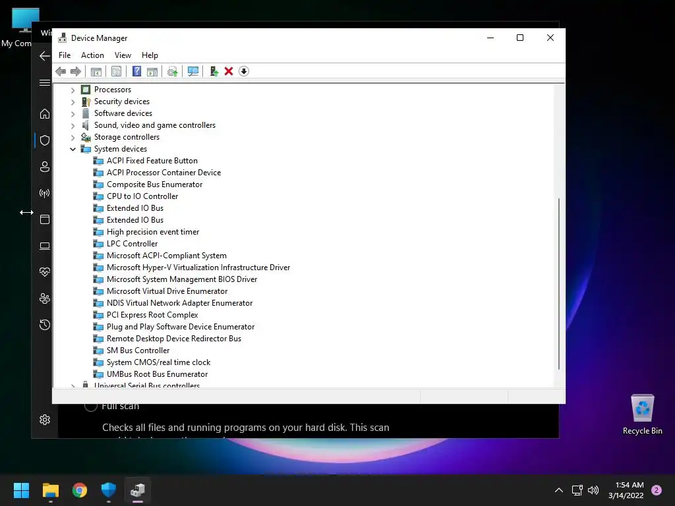675x506 pixels.
Task: Select UMBus Root Bus Enumerator
Action: pos(157,374)
